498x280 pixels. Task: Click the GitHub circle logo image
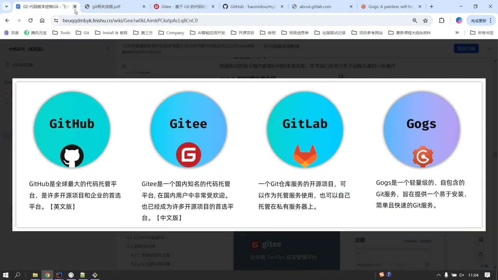point(72,129)
